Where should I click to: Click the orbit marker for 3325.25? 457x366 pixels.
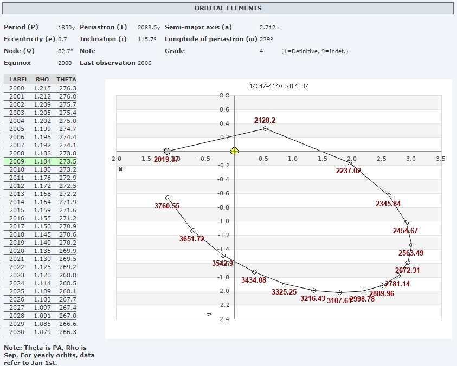[285, 284]
